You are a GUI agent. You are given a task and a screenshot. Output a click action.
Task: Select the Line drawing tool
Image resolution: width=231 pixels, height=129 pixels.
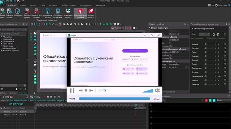pos(35,44)
